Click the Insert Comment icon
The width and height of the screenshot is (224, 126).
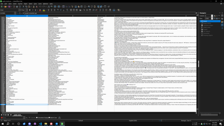[x=92, y=7]
